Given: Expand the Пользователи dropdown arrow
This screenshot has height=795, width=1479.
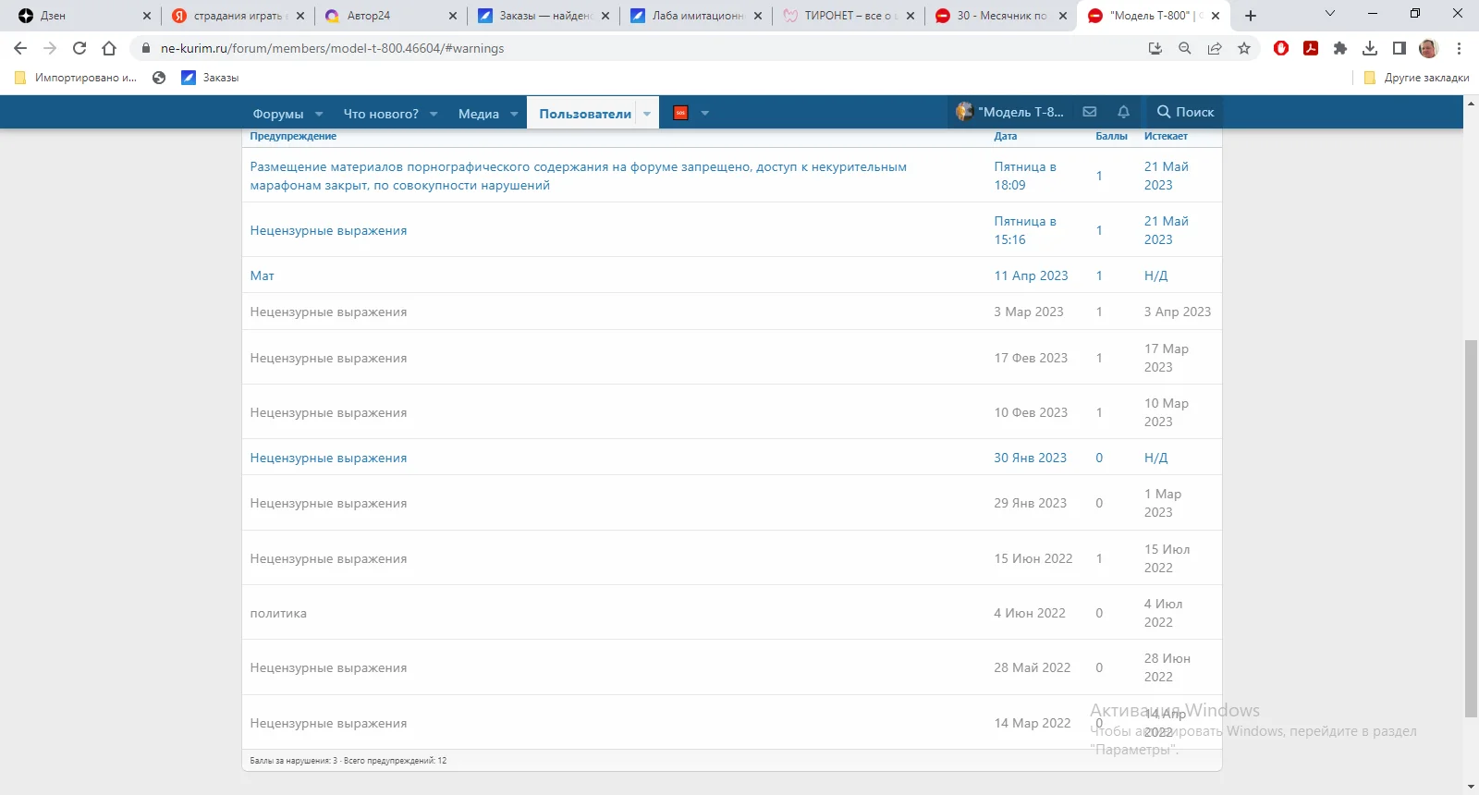Looking at the screenshot, I should click(x=647, y=114).
